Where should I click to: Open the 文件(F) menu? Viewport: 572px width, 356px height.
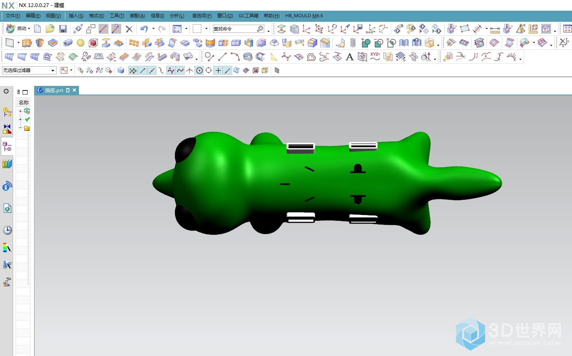(x=13, y=16)
